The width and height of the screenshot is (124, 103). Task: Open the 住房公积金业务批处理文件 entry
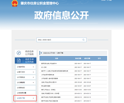49,82
